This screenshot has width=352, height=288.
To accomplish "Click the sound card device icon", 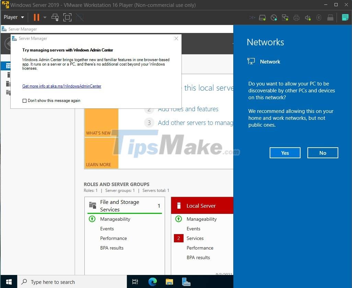I will tap(307, 18).
